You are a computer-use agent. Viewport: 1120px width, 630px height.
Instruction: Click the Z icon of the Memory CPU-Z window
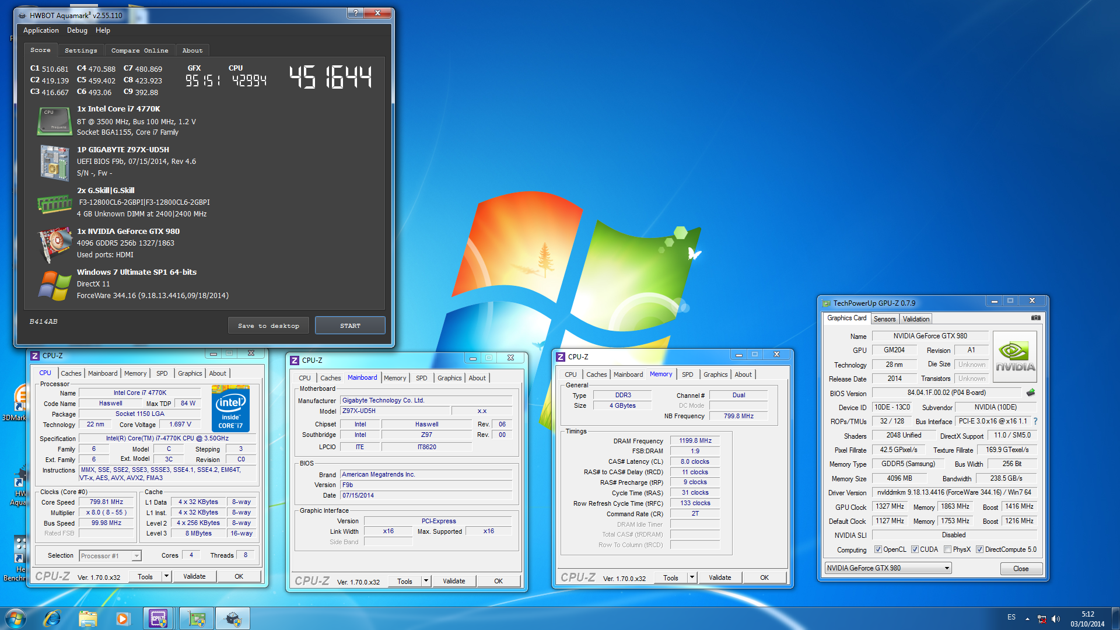pos(561,356)
